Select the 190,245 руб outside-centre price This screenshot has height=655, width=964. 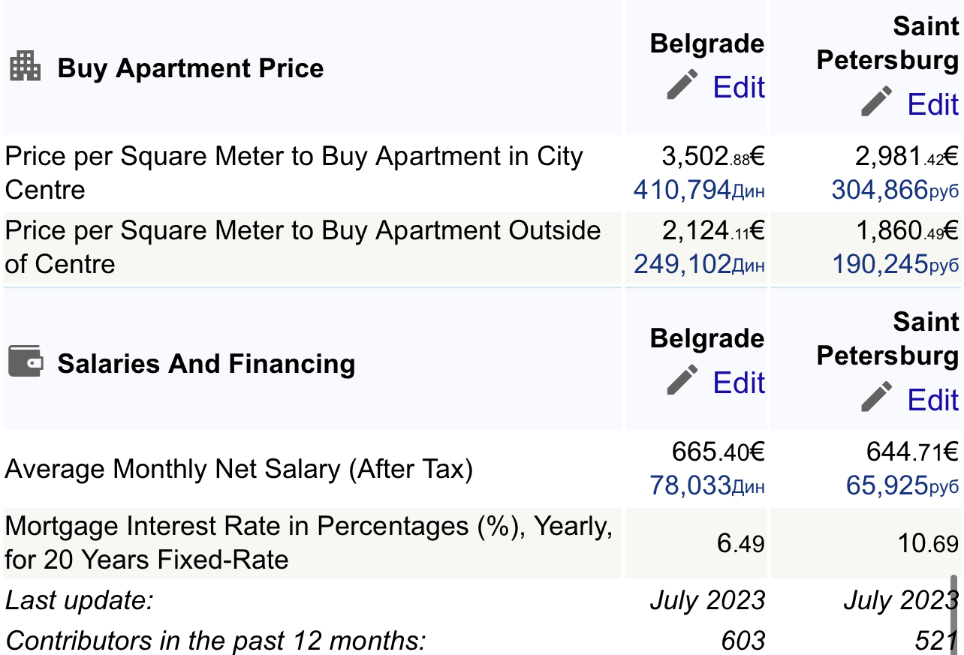[894, 263]
